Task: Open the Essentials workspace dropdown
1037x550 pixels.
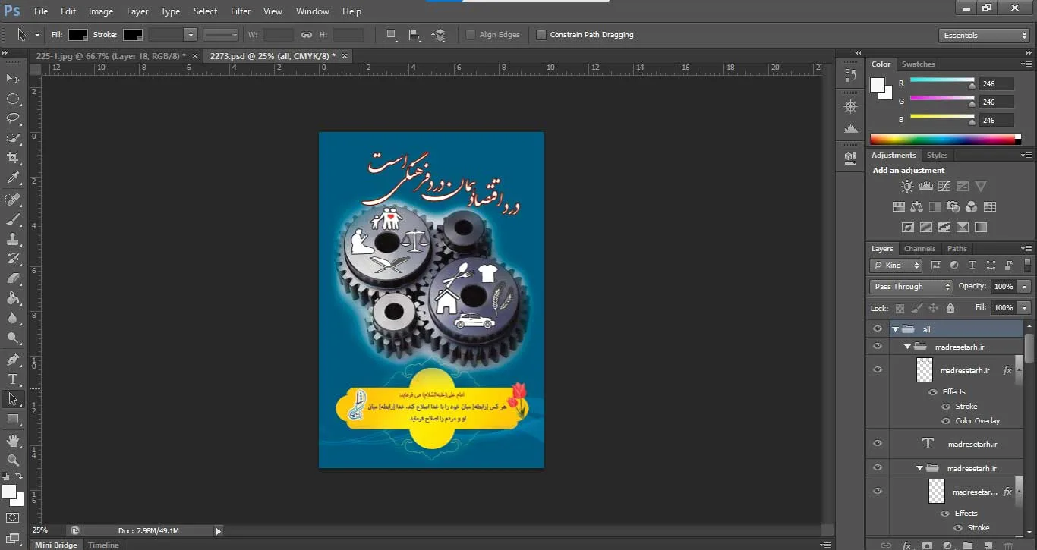Action: click(984, 36)
